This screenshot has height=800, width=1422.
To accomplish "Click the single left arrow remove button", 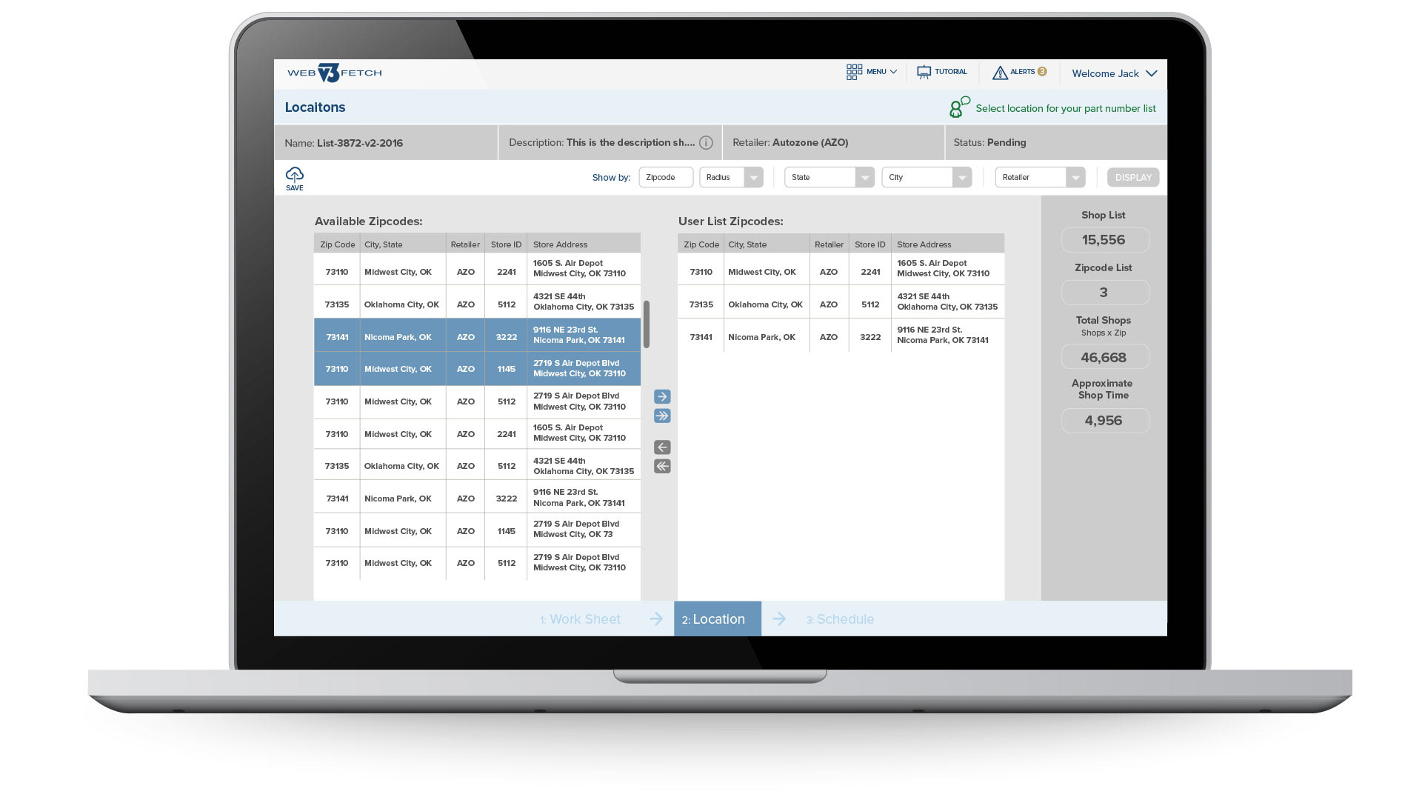I will point(662,447).
